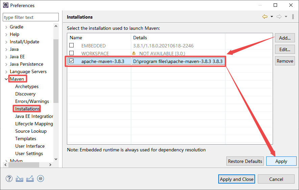Image resolution: width=299 pixels, height=190 pixels.
Task: Click the Add... button
Action: 285,38
